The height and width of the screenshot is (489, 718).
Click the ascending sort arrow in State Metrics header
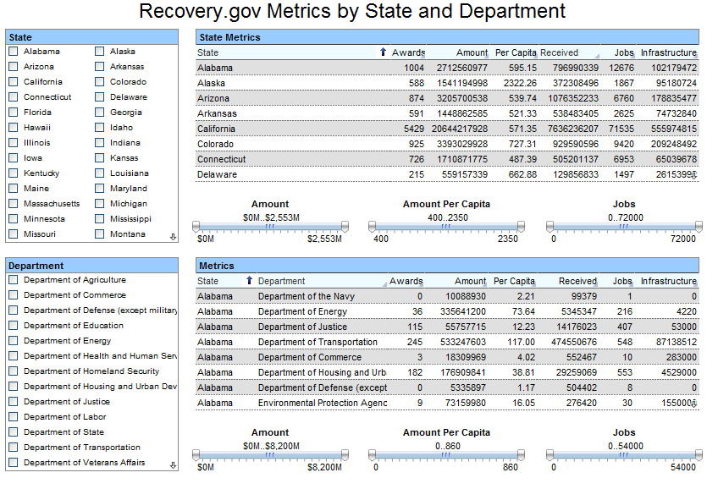(x=383, y=52)
